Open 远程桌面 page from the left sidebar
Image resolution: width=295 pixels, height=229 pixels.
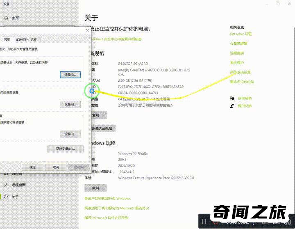point(18,185)
